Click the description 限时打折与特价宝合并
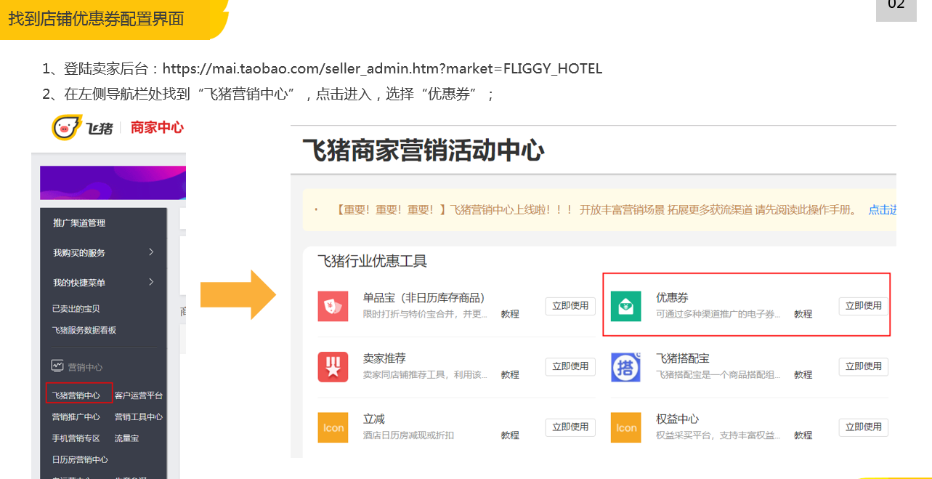The image size is (932, 479). tap(426, 314)
